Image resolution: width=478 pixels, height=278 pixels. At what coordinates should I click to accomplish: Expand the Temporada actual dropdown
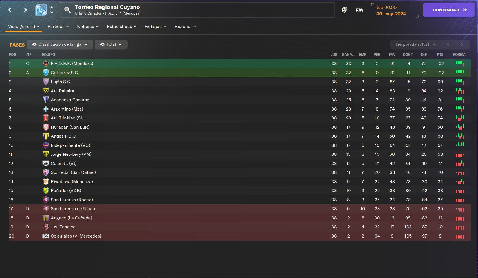click(x=415, y=44)
